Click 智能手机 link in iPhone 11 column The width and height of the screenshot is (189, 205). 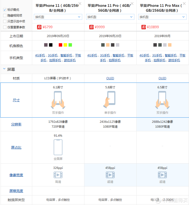click(66, 55)
